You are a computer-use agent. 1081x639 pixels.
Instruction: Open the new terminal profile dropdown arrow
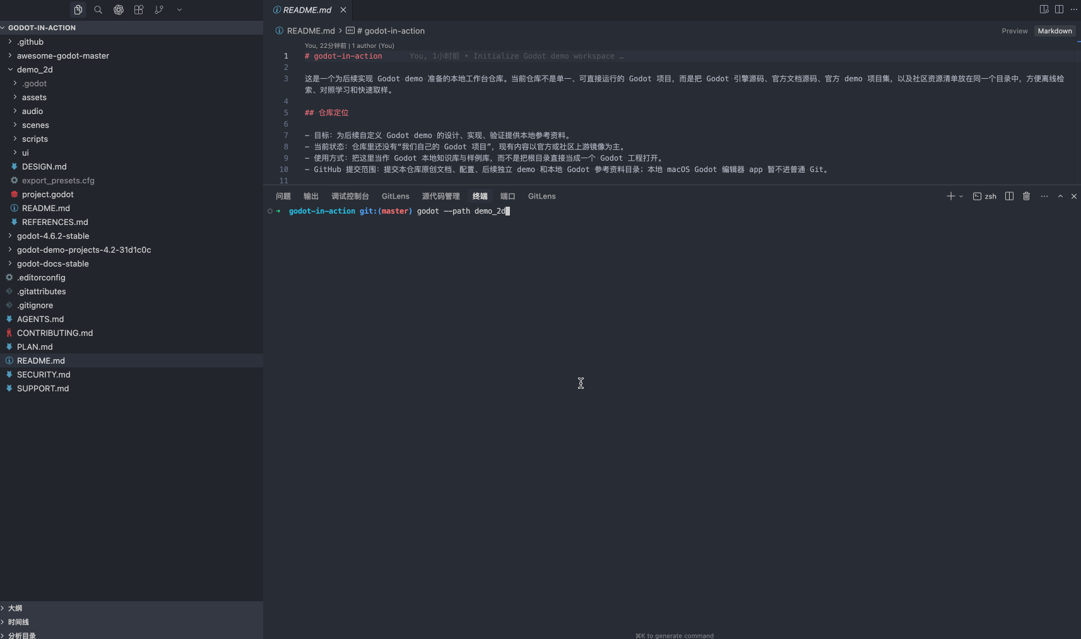click(961, 197)
